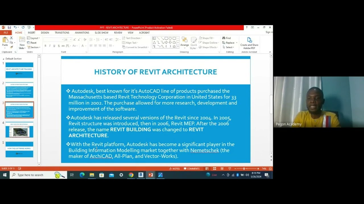Select the right arrow shape in gallery

[166, 42]
